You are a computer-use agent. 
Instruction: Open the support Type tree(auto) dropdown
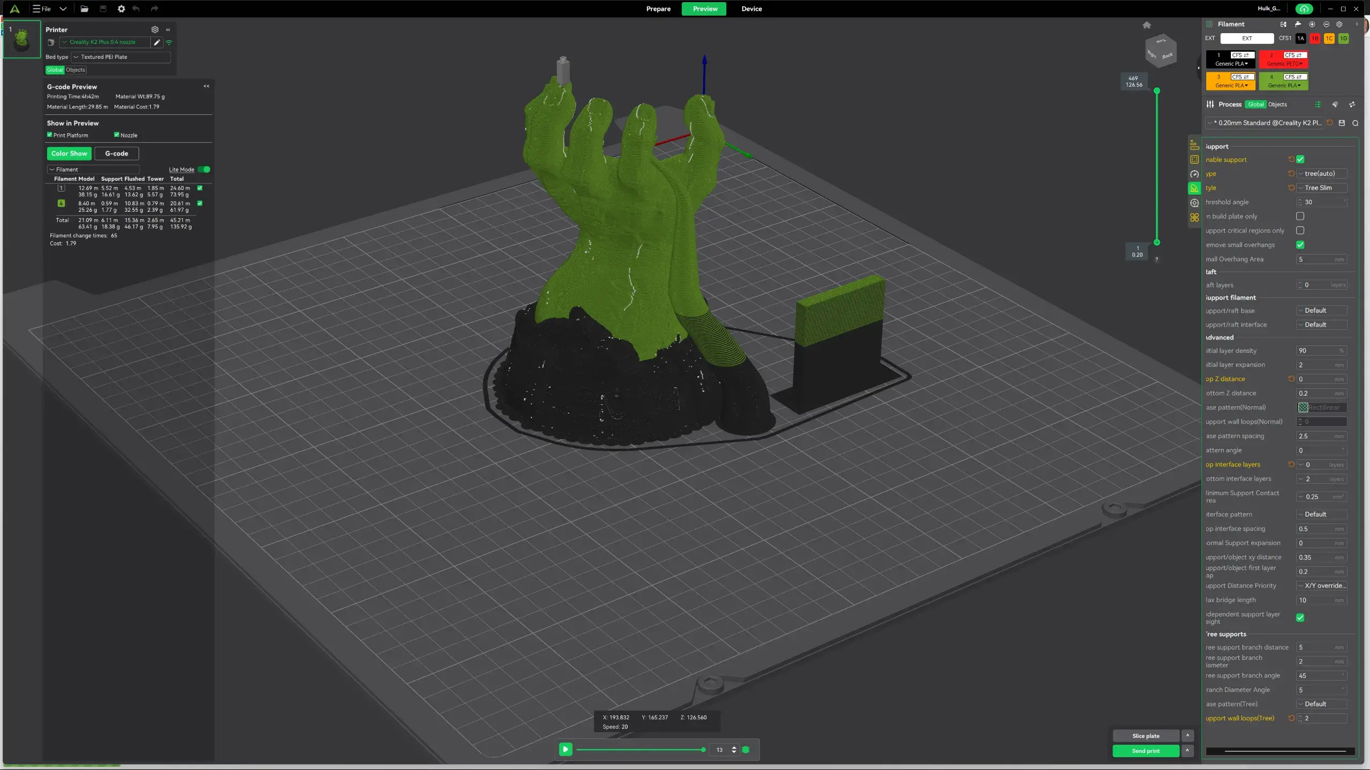(x=1322, y=174)
